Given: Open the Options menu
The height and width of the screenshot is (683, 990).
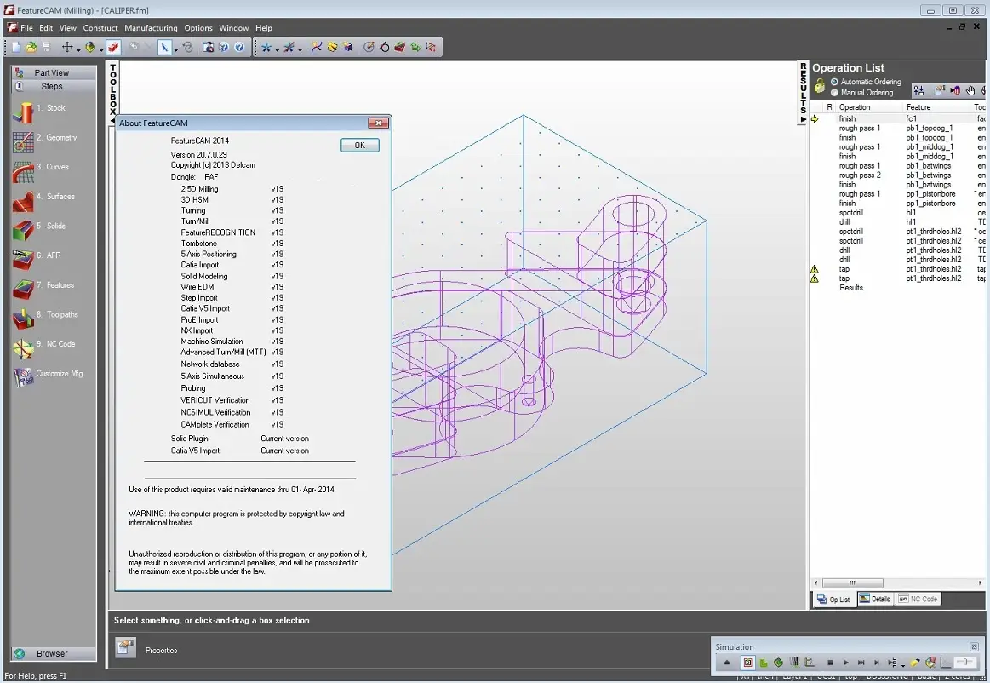Looking at the screenshot, I should tap(198, 28).
